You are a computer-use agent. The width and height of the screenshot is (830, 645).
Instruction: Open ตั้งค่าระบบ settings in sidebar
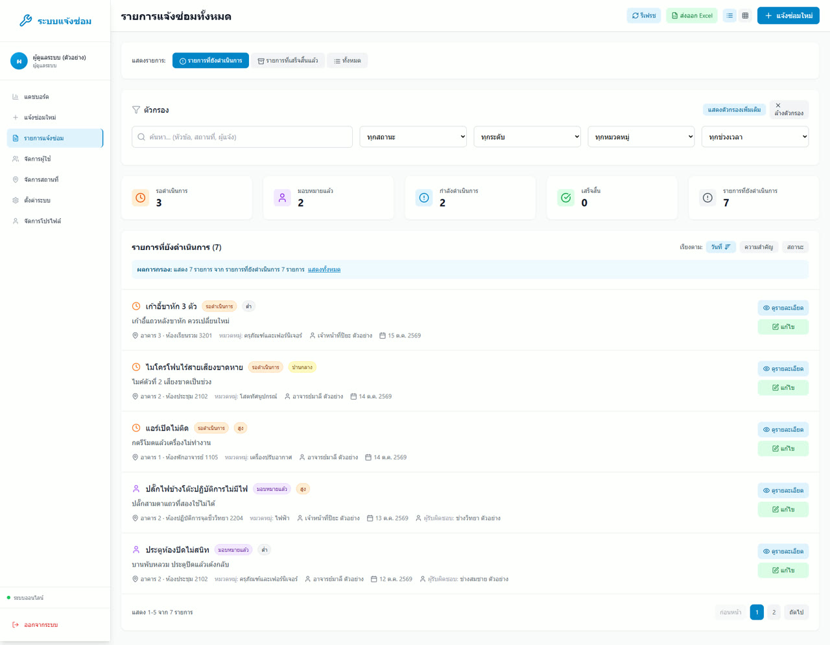(x=55, y=200)
